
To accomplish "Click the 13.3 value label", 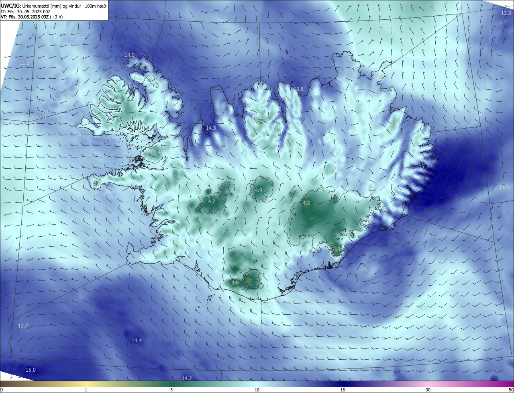I will tap(506, 13).
